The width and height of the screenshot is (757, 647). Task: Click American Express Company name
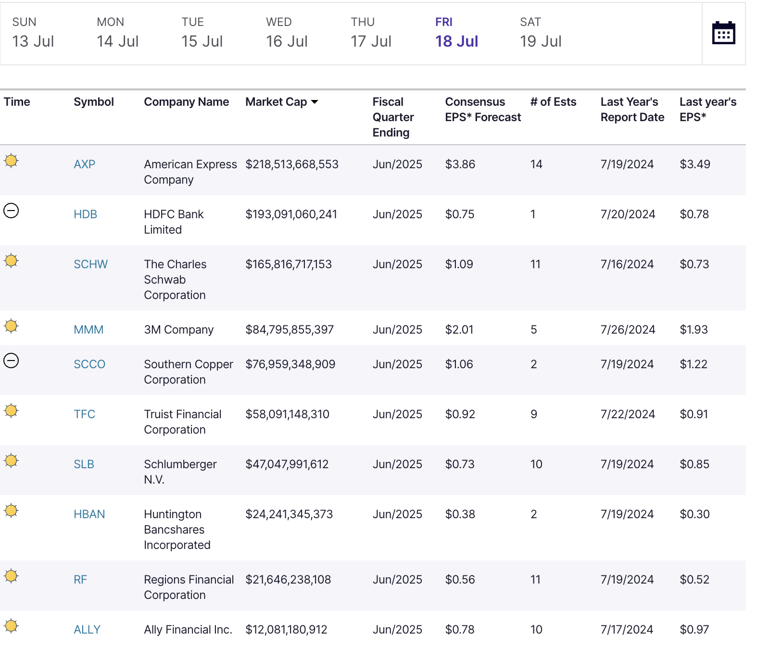(190, 172)
